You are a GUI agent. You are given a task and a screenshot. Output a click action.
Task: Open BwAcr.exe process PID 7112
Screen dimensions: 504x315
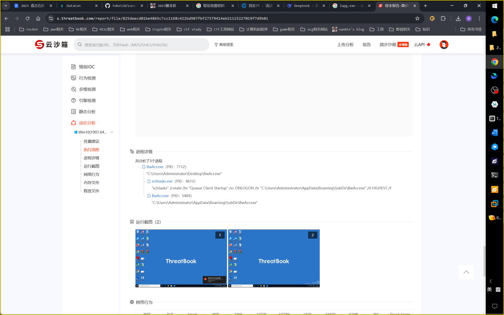155,167
